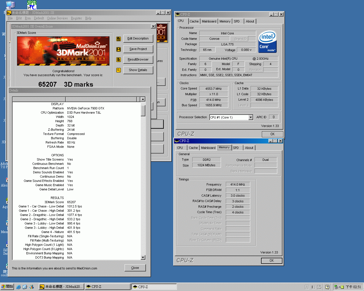Click Close in the Details dialog
The width and height of the screenshot is (364, 291).
point(135,268)
